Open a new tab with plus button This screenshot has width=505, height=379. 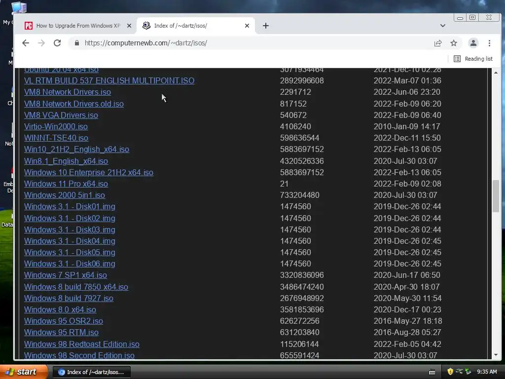click(266, 26)
